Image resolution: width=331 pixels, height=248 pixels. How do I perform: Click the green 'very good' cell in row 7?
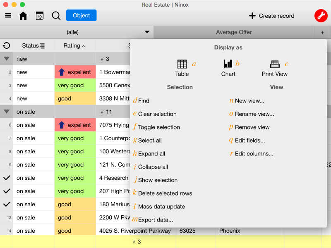click(75, 138)
